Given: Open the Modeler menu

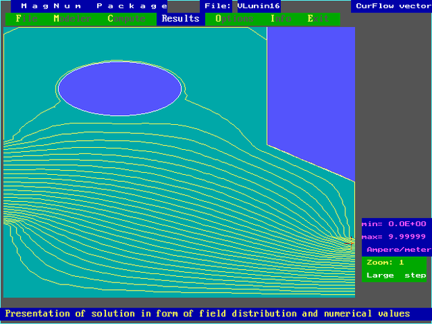Looking at the screenshot, I should pos(72,19).
